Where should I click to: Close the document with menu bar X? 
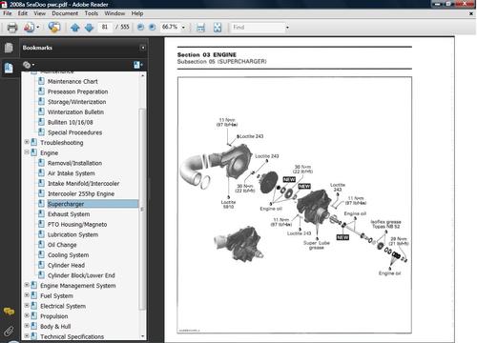pyautogui.click(x=471, y=13)
